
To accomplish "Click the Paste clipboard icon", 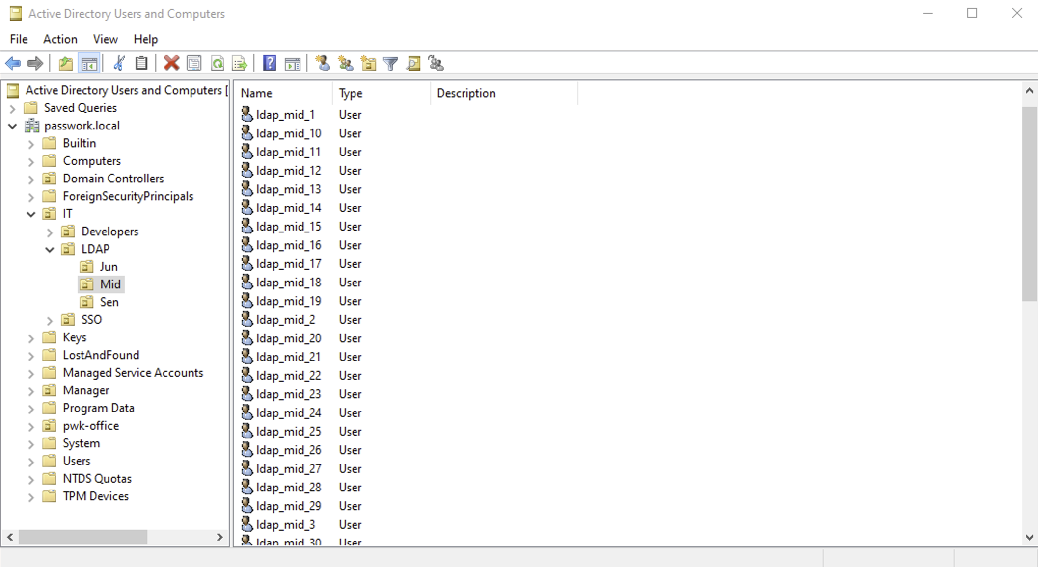I will [141, 63].
